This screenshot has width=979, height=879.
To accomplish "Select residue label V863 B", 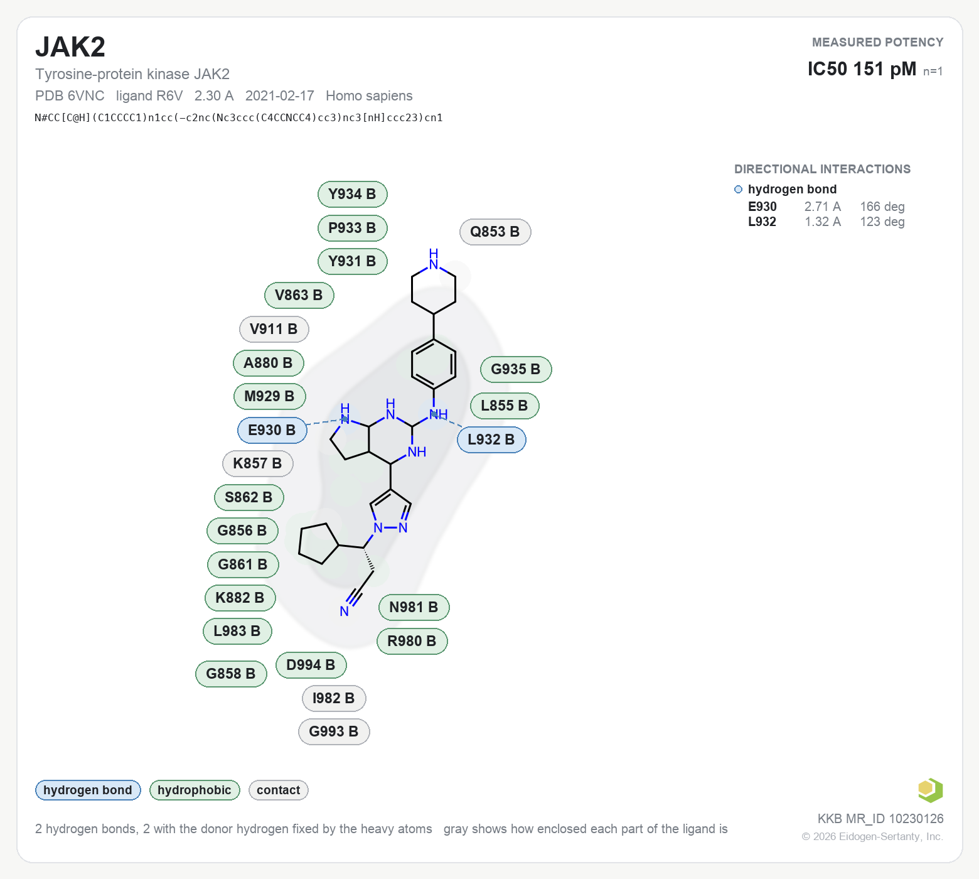I will [299, 295].
